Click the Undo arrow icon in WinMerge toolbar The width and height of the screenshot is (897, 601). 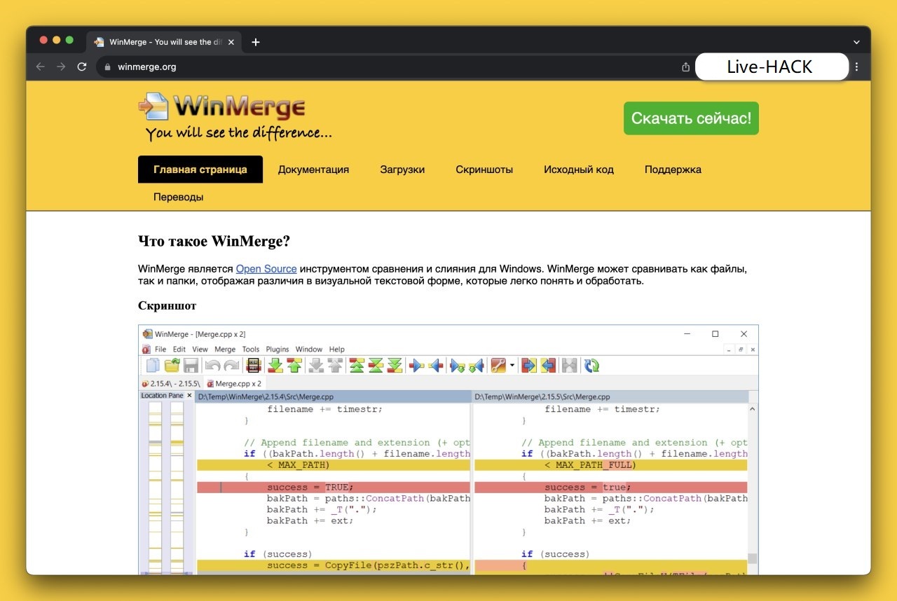click(x=212, y=366)
